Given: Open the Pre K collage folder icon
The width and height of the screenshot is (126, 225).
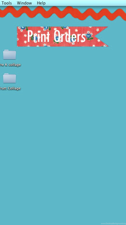Looking at the screenshot, I should [9, 54].
